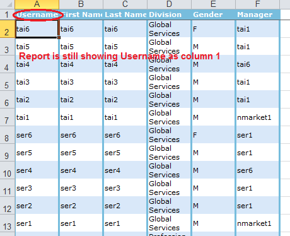The height and width of the screenshot is (236, 290).
Task: Select the Gender cell F in row 8
Action: pyautogui.click(x=213, y=135)
